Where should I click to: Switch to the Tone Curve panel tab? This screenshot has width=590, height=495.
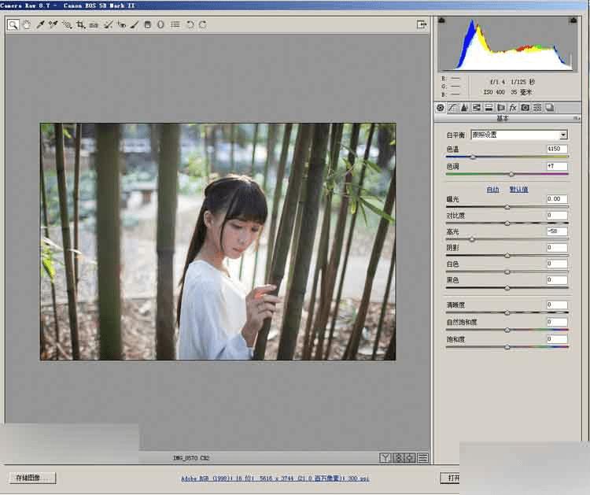tap(452, 107)
